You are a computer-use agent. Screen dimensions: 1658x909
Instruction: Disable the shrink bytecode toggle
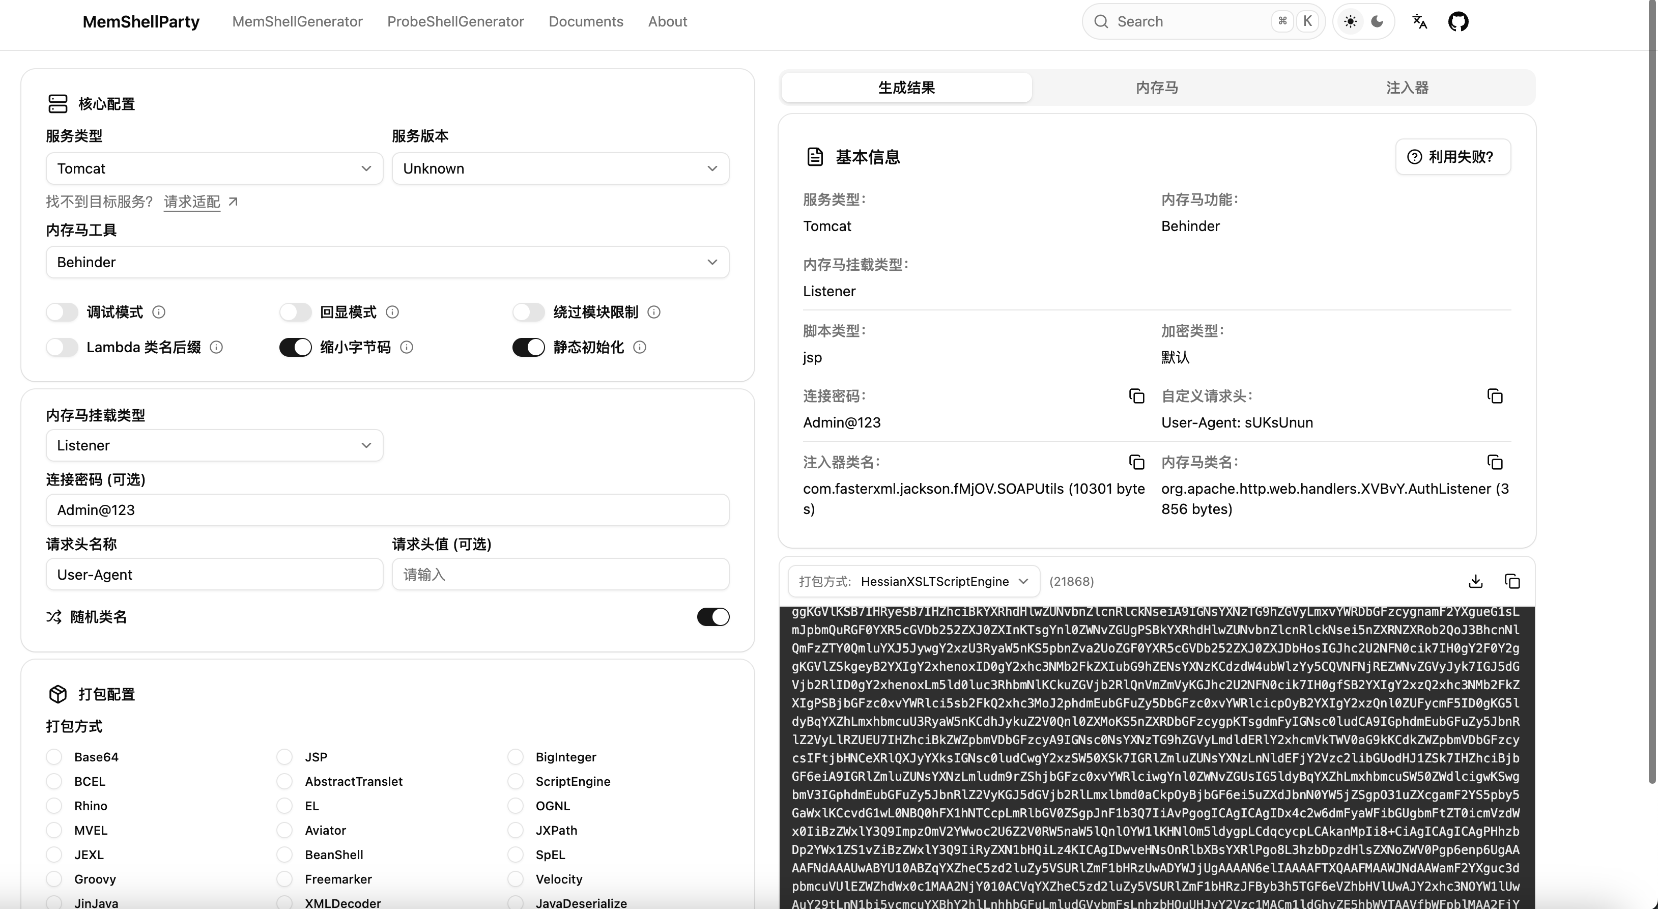pos(296,348)
